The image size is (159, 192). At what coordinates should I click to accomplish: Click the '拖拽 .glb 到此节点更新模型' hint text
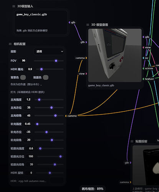[32, 30]
